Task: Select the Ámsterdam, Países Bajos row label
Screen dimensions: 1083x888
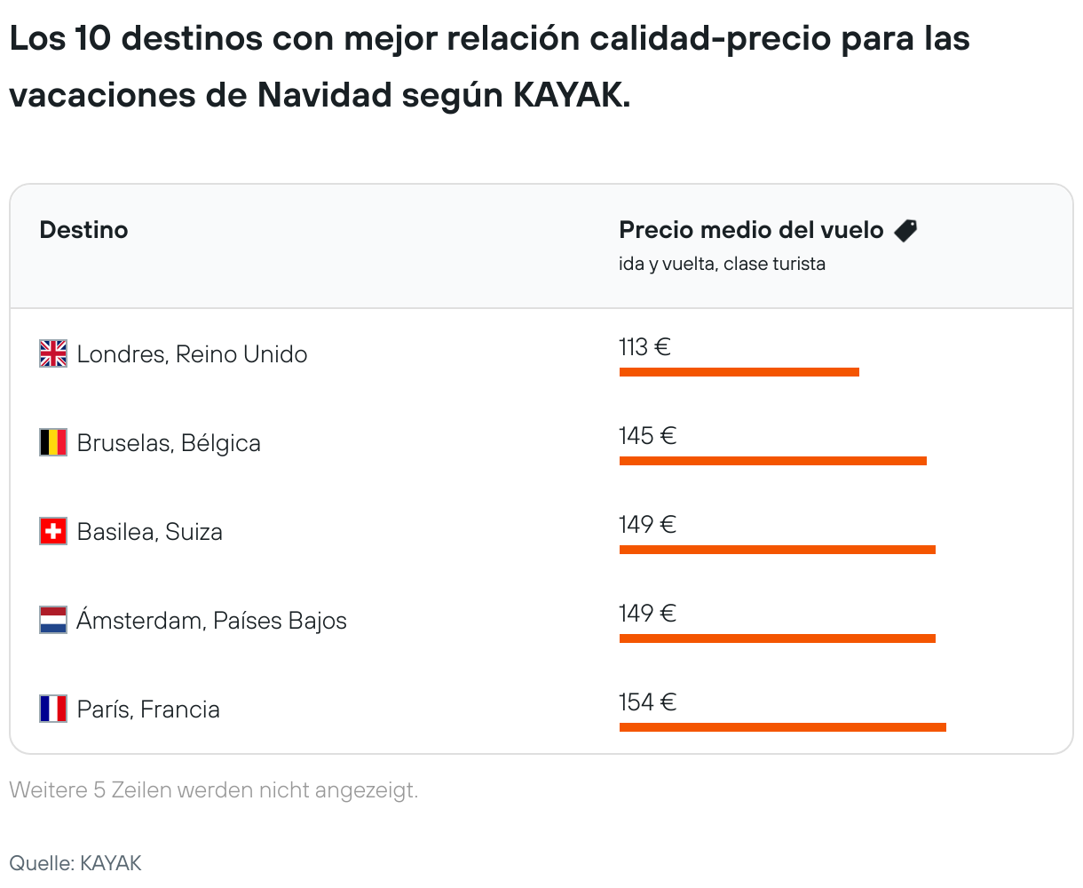Action: tap(211, 621)
